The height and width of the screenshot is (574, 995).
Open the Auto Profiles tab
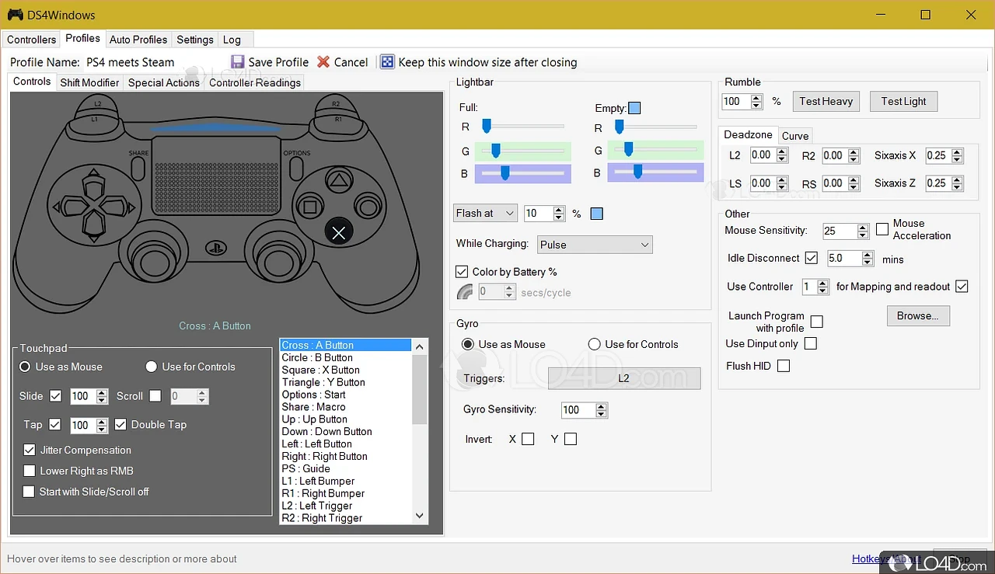[138, 40]
